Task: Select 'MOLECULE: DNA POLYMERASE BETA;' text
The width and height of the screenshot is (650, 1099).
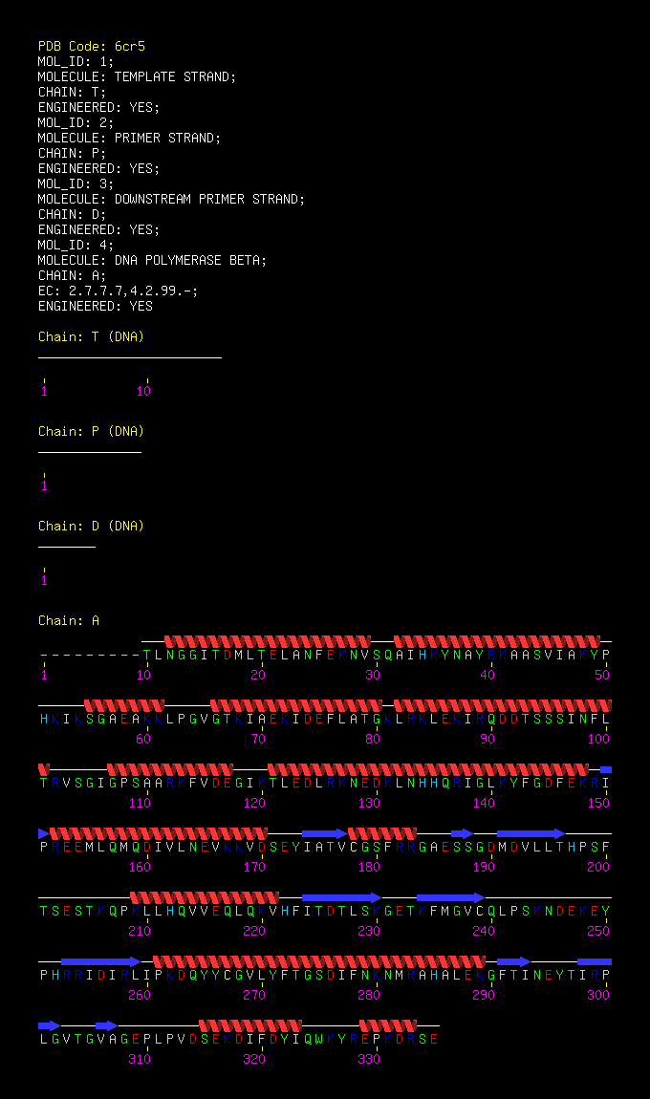Action: pos(152,260)
